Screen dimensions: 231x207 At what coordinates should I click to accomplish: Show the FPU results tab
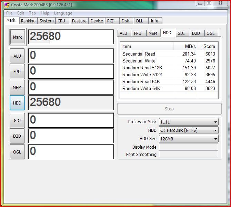(x=139, y=33)
